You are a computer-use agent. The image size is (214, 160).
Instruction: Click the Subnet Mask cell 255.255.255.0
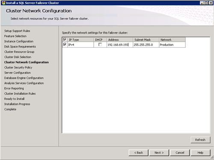[x=146, y=45]
